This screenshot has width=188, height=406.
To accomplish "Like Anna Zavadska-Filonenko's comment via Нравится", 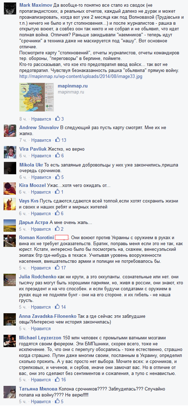I will [41, 329].
